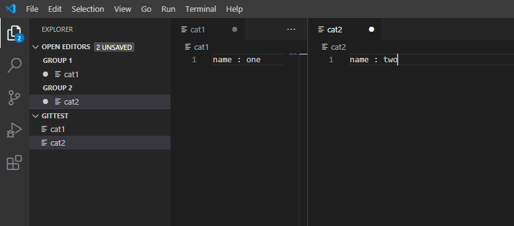Click the VS Code logo icon
This screenshot has width=514, height=226.
pyautogui.click(x=11, y=9)
